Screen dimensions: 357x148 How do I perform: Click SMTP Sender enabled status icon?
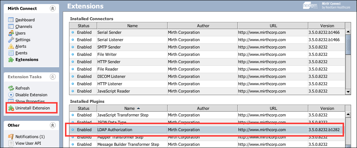[73, 47]
